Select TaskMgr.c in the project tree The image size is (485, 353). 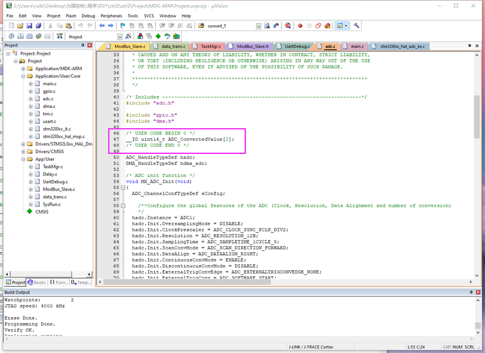[53, 166]
